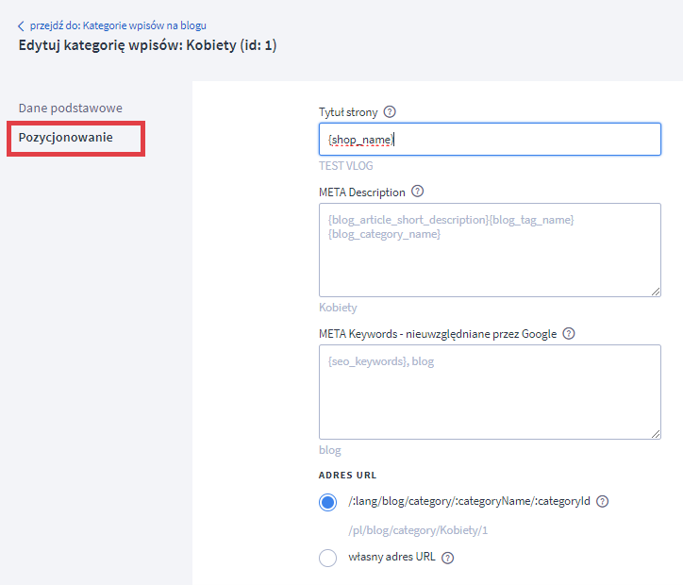Viewport: 683px width, 585px height.
Task: Click the /pl/blog/category/Kobiety/1 URL preview text
Action: pos(418,530)
